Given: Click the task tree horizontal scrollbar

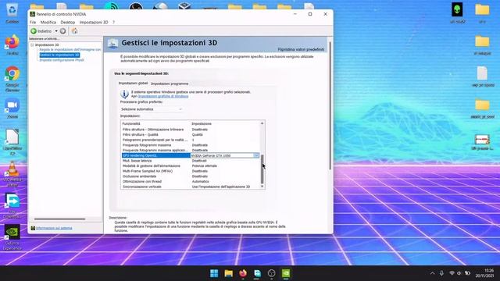Looking at the screenshot, I should click(x=59, y=219).
